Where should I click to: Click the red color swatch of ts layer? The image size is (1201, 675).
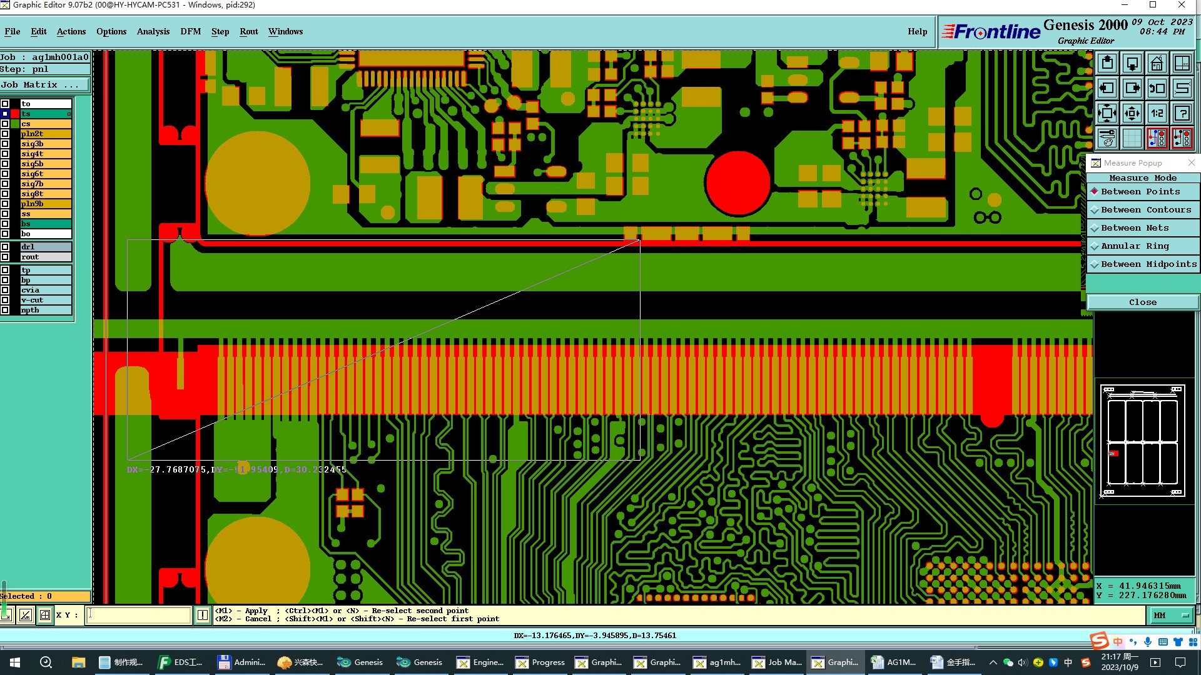(15, 114)
